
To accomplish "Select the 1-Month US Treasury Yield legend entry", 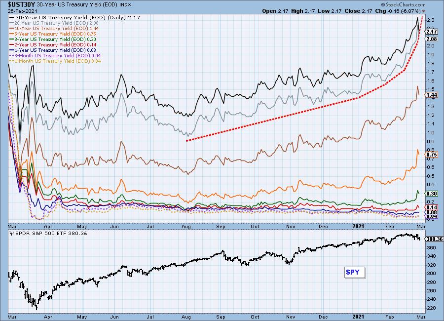I will click(55, 61).
